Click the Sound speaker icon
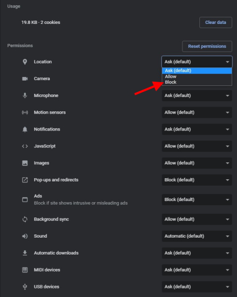The image size is (237, 297). pos(25,236)
